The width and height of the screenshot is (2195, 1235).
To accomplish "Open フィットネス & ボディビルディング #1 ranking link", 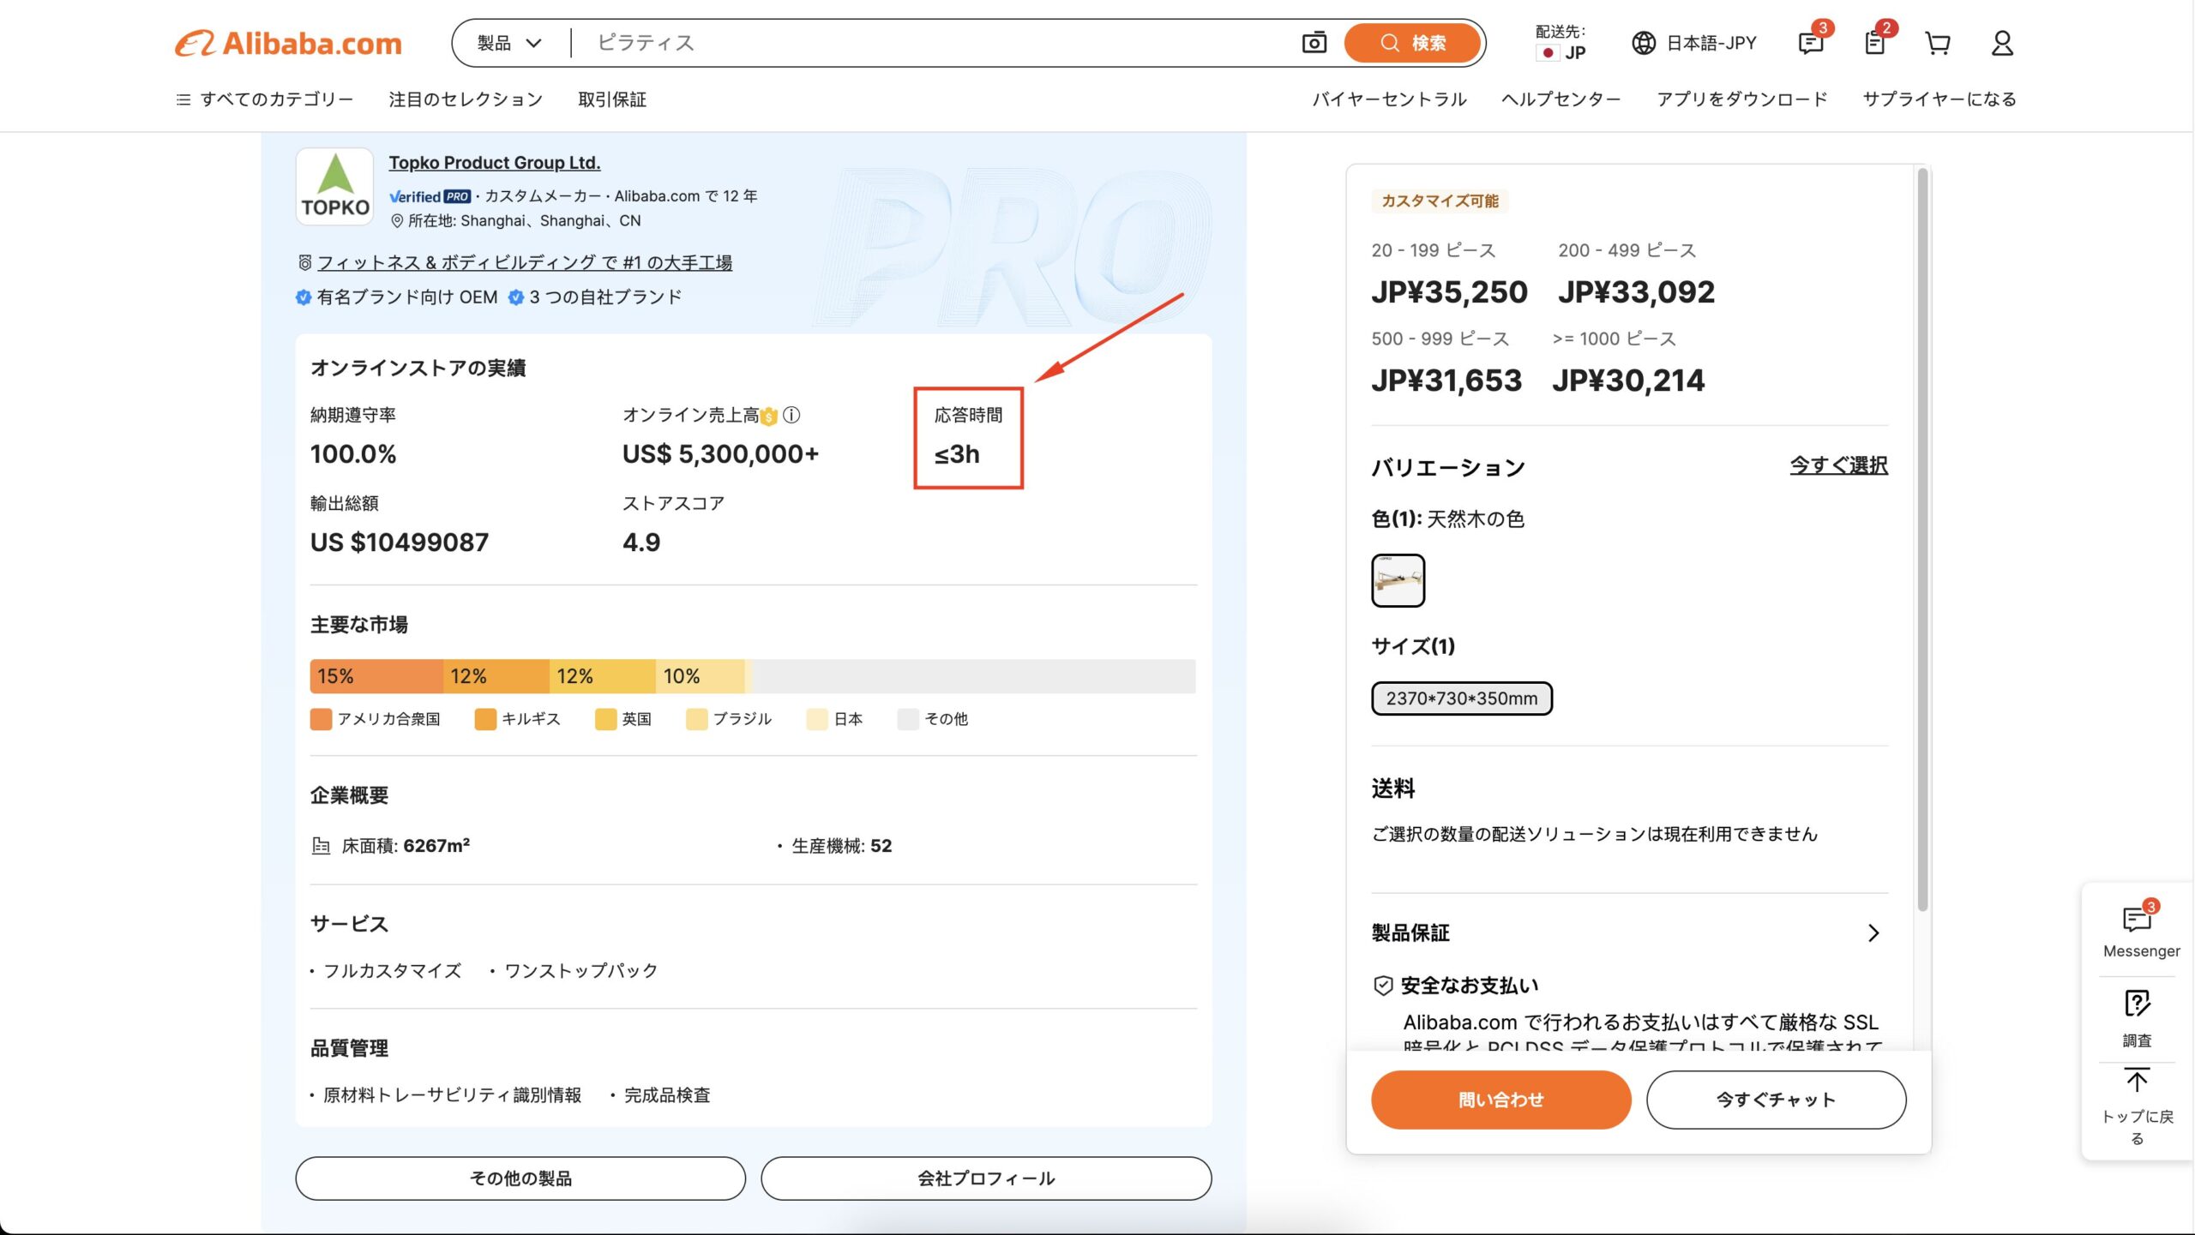I will 525,262.
